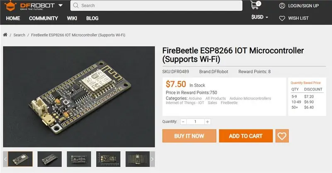Click the Login/Sign Up user icon
Image resolution: width=332 pixels, height=173 pixels.
(x=282, y=6)
